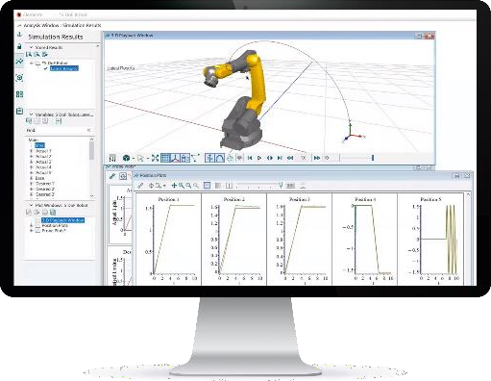Click the fast-forward playback button

pos(317,158)
